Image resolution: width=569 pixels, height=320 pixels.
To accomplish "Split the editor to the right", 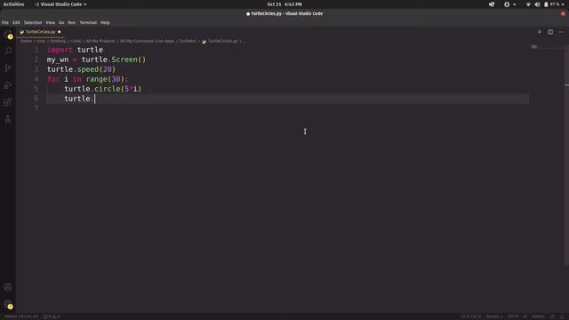I will pyautogui.click(x=550, y=32).
